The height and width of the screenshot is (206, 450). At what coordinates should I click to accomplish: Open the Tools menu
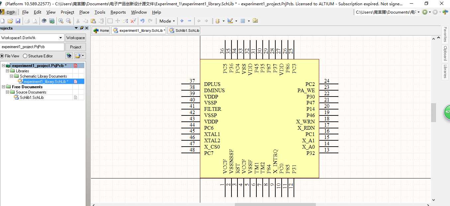pos(100,12)
